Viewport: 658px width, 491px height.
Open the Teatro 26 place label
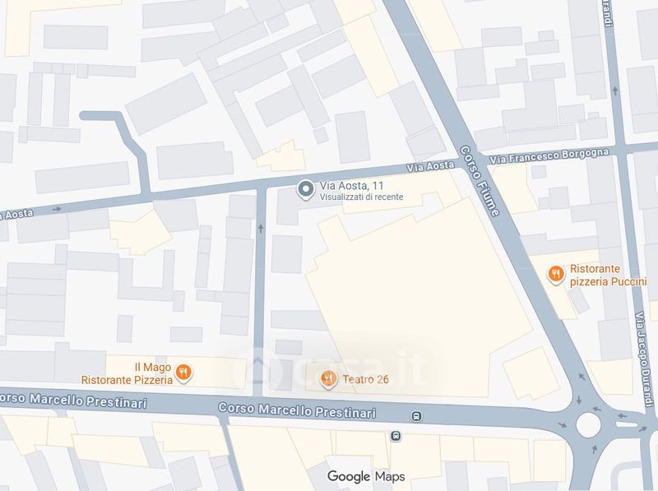click(x=365, y=379)
